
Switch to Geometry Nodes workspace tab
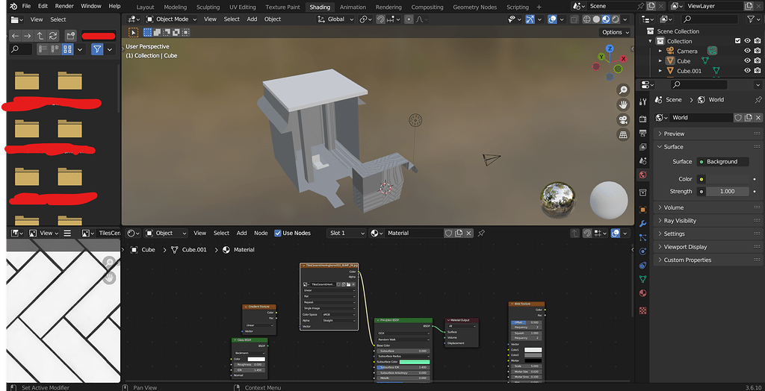click(474, 7)
